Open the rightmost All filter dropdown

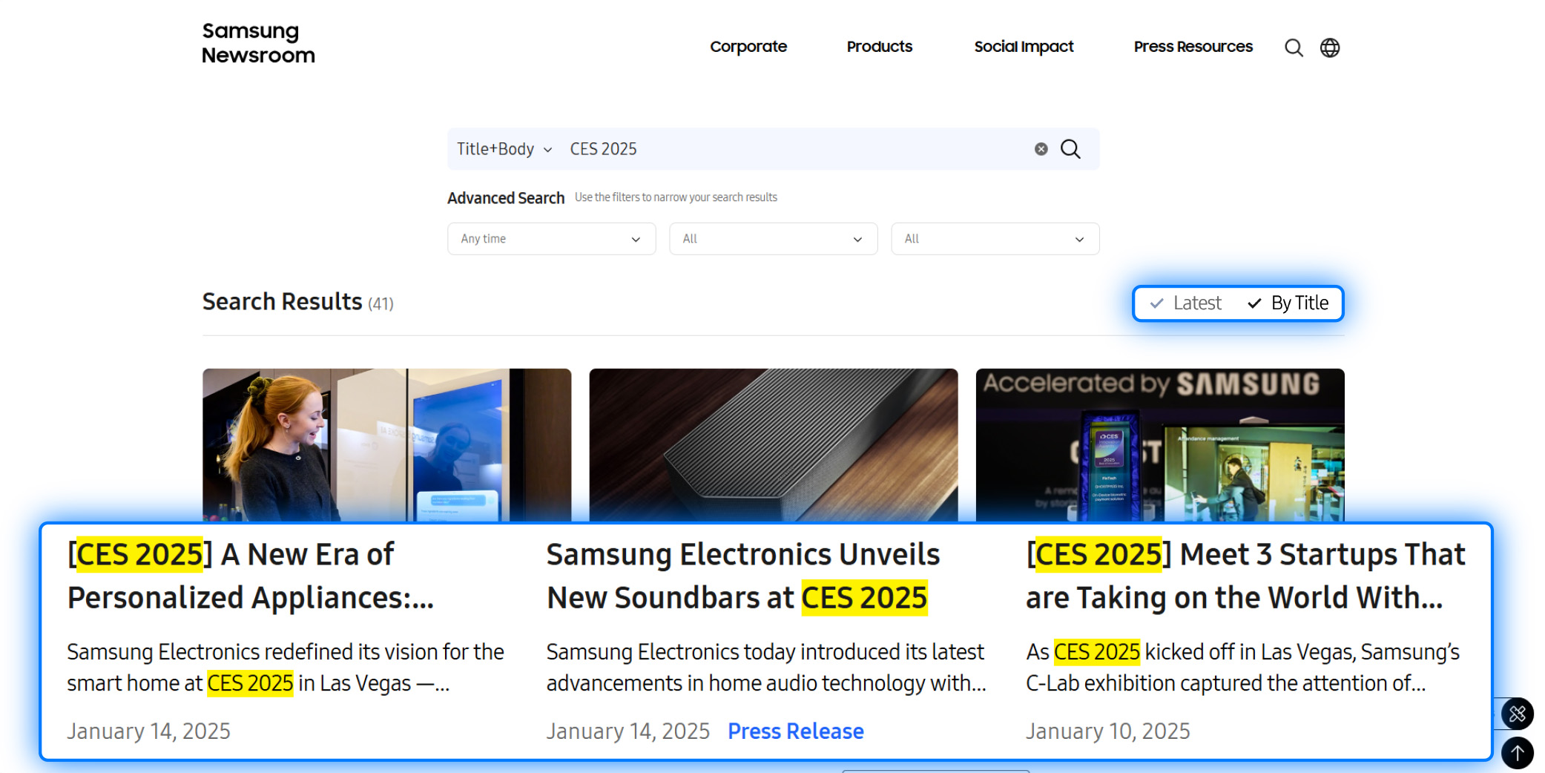[x=995, y=238]
